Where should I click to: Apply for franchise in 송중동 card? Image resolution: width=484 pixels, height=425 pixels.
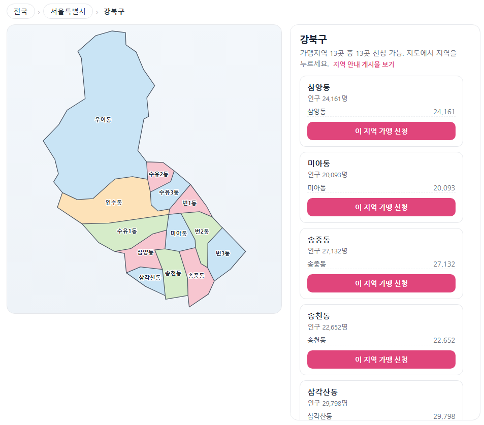[381, 283]
